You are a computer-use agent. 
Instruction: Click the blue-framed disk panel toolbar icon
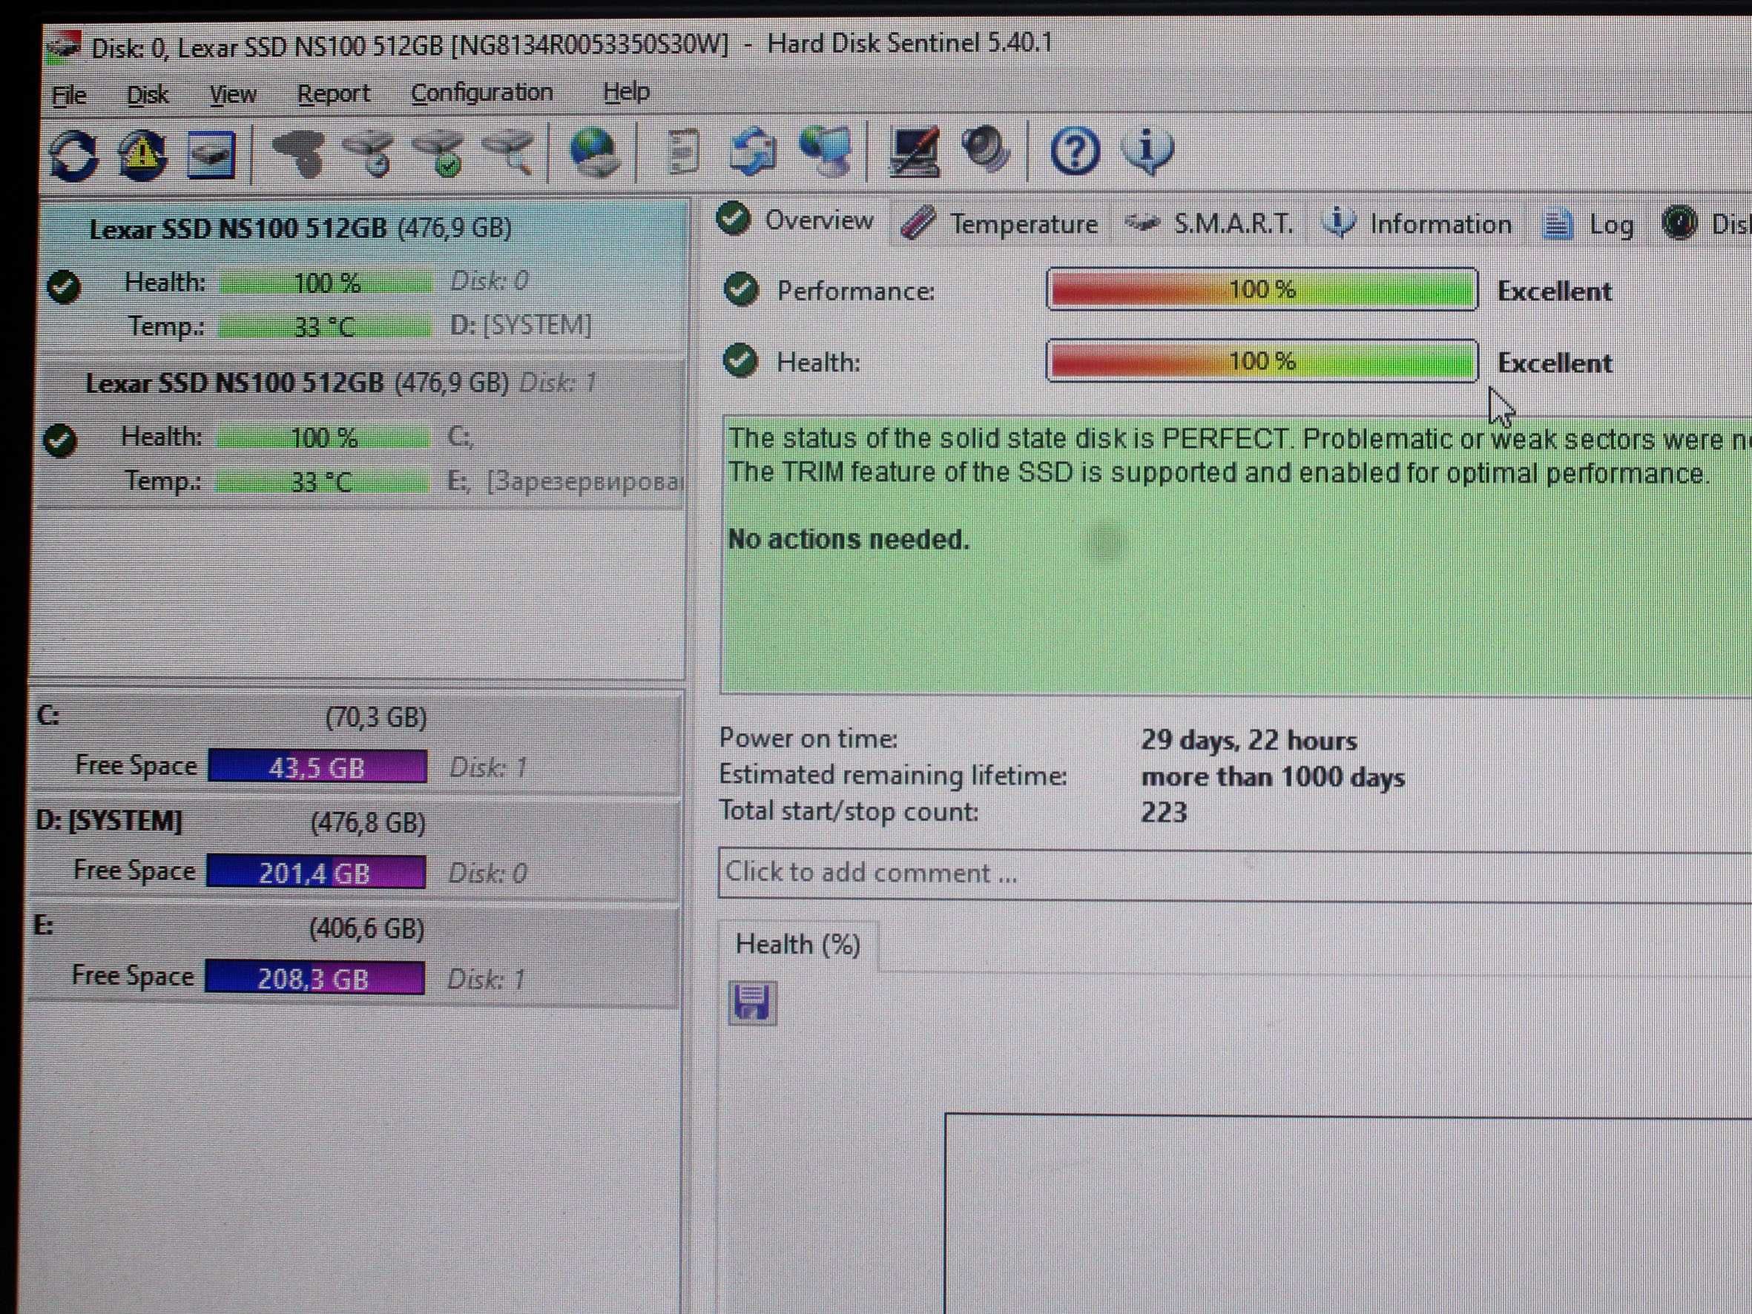tap(211, 153)
